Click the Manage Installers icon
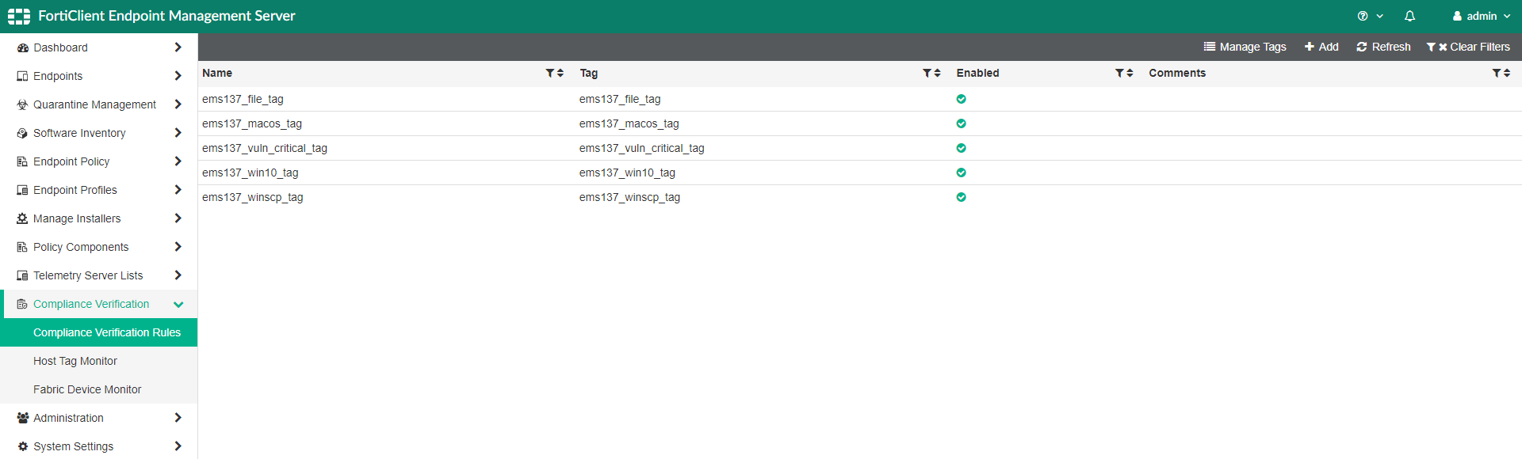Viewport: 1522px width, 459px height. [22, 218]
